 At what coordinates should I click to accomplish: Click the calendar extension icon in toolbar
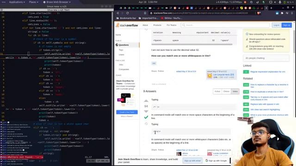click(277, 13)
